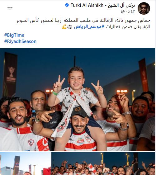
Task: Open the #BigTime hashtag
Action: tap(14, 35)
